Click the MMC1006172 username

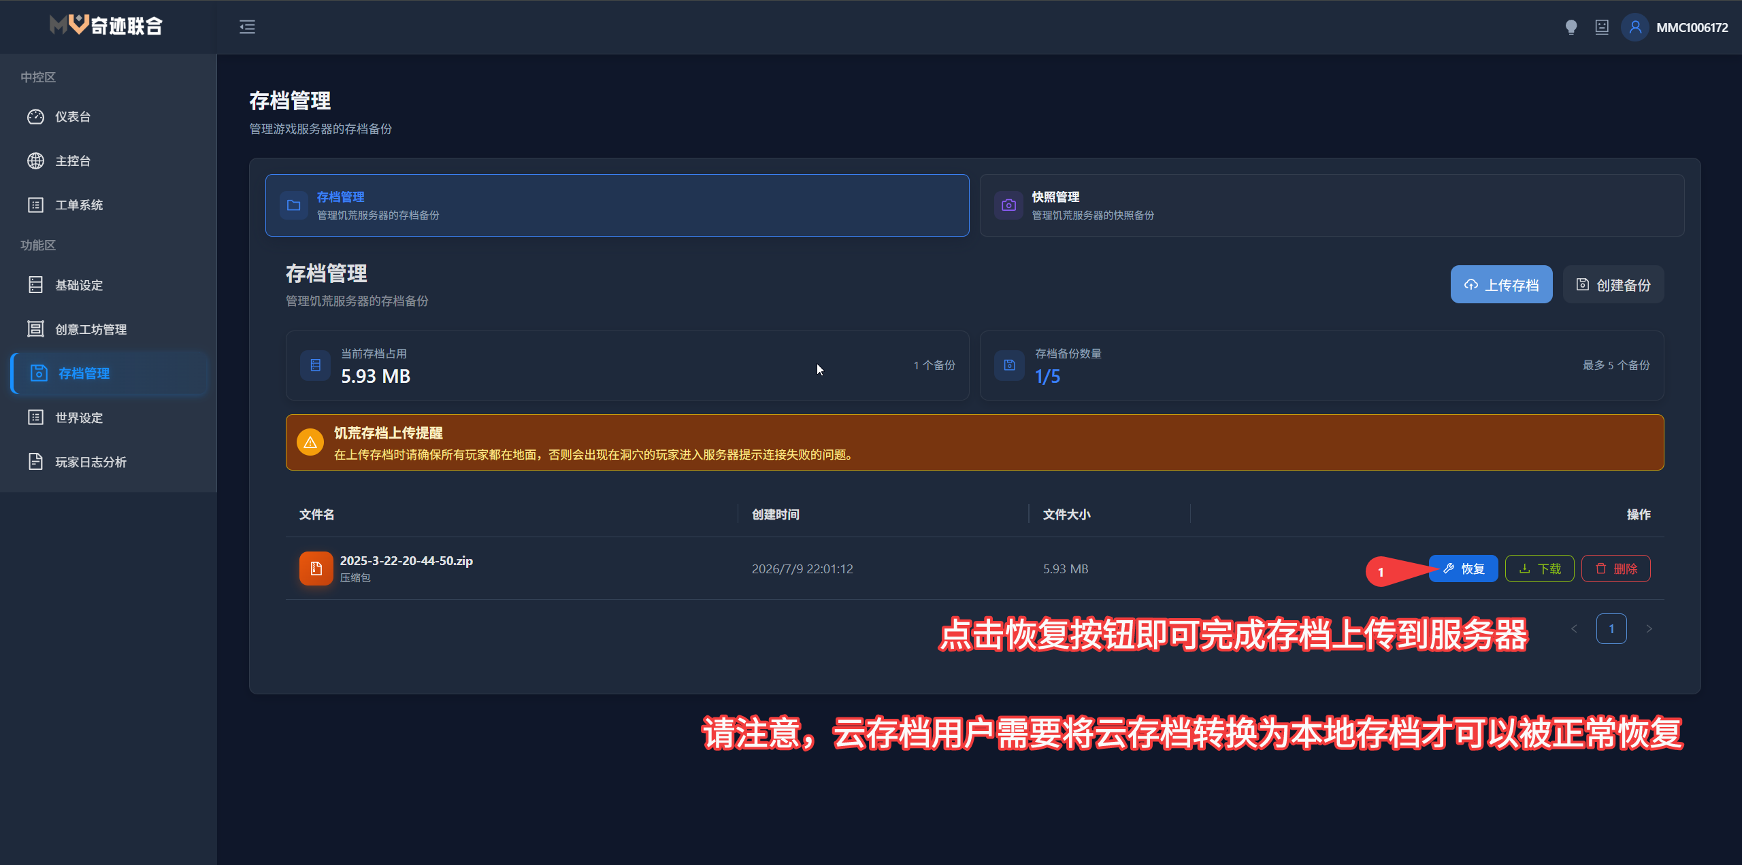[x=1692, y=28]
